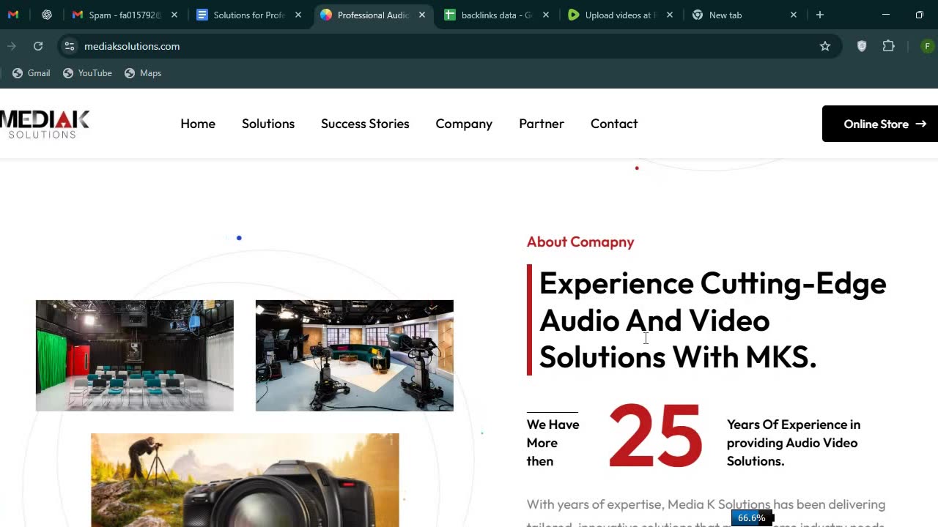
Task: Click the Experience Cutting-Edge headline
Action: tap(712, 320)
